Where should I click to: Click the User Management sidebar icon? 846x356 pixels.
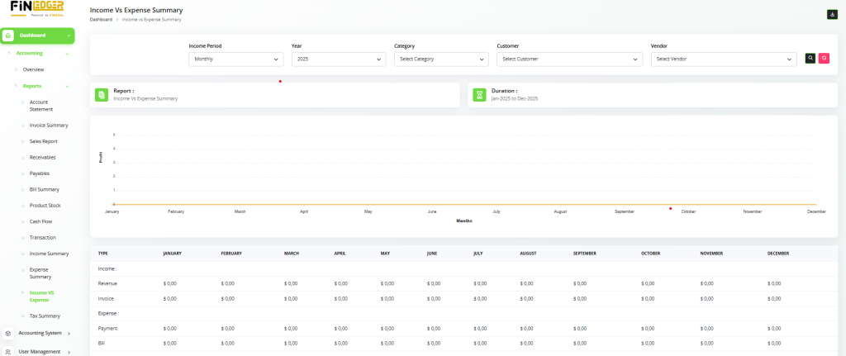(8, 352)
